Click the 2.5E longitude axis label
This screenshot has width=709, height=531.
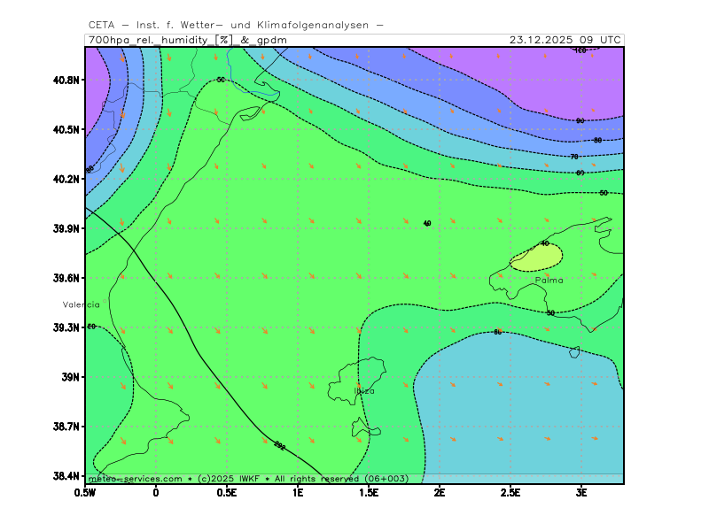tap(510, 492)
